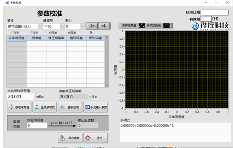The height and width of the screenshot is (148, 233).
Task: Click the 当前修正后读数 field showing 20.001
Action: [x=73, y=96]
